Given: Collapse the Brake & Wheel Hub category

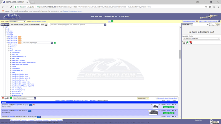Looking at the screenshot, I should coord(9,51).
